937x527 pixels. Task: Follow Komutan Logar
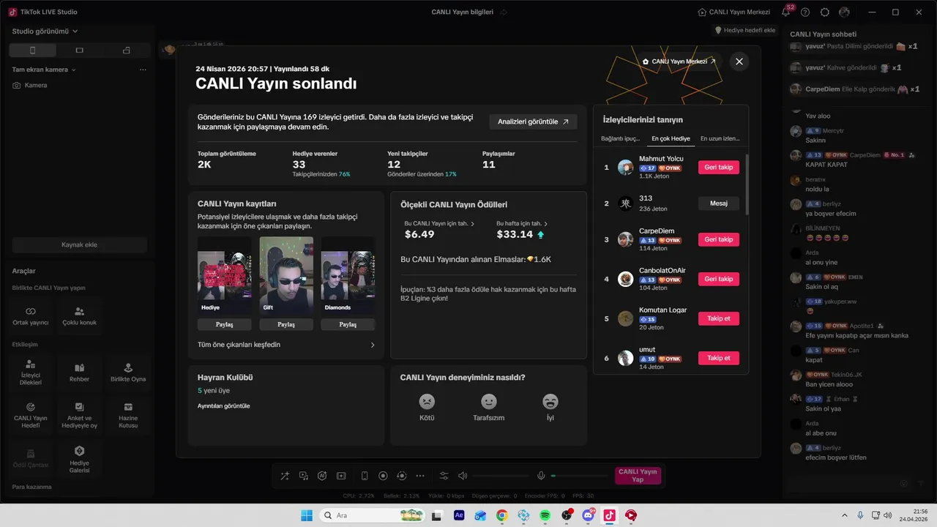tap(719, 318)
